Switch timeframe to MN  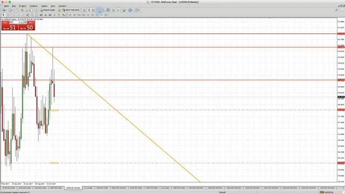tap(106, 15)
